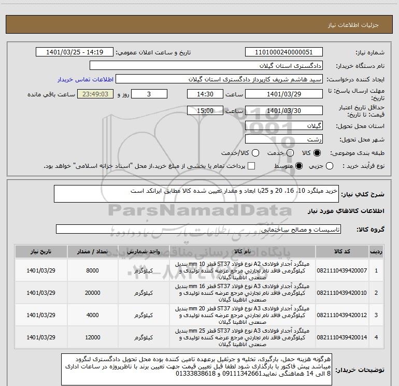Click the ردیف column header
The image size is (399, 386).
point(376,252)
